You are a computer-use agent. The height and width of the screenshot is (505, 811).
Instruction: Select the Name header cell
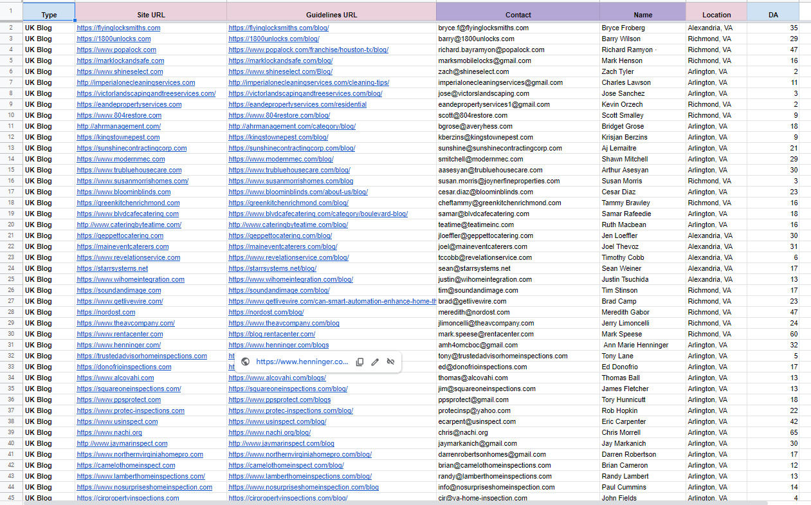tap(642, 12)
